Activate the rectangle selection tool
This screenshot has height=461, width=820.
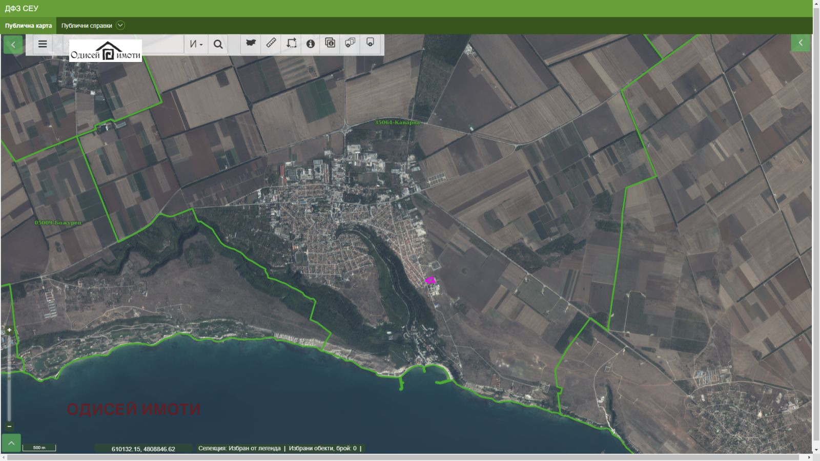(x=291, y=43)
